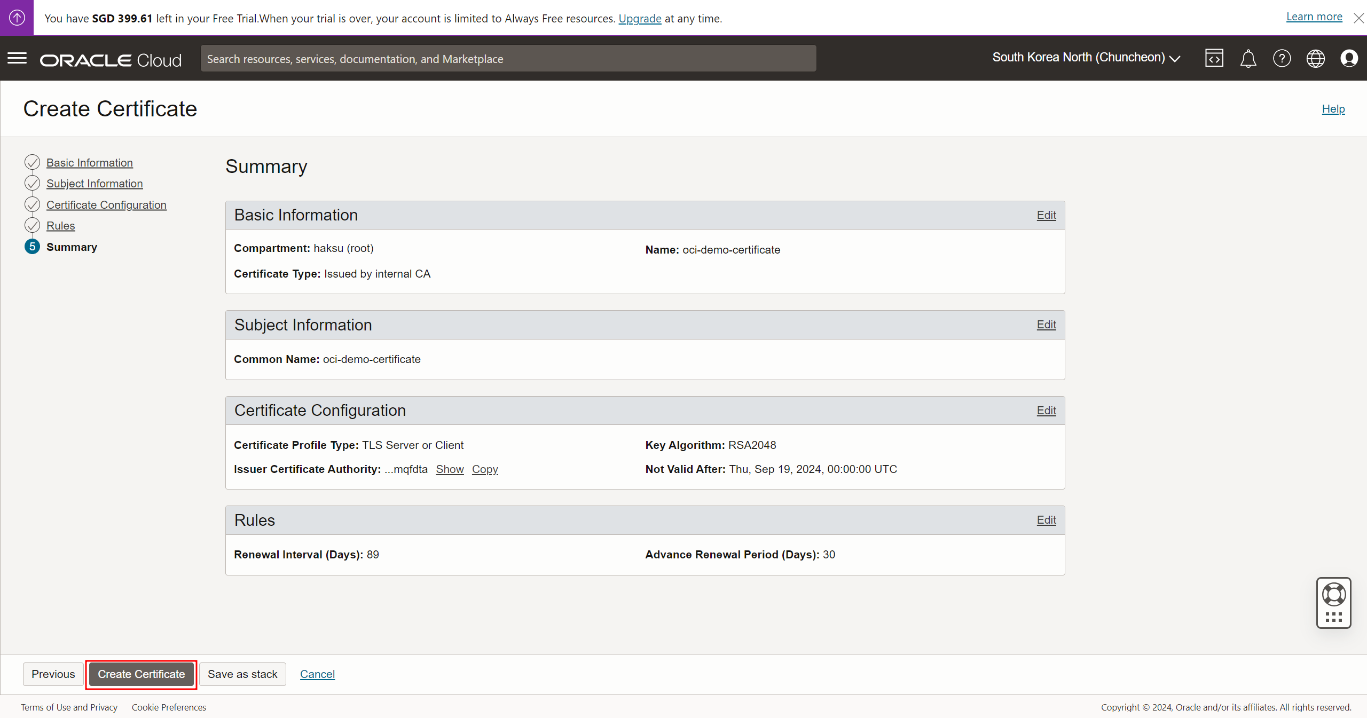Image resolution: width=1367 pixels, height=718 pixels.
Task: Click the Oracle Cloud search field
Action: tap(508, 59)
